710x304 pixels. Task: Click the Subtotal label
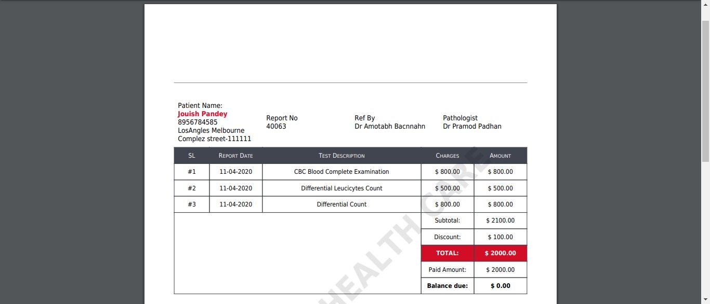click(447, 220)
